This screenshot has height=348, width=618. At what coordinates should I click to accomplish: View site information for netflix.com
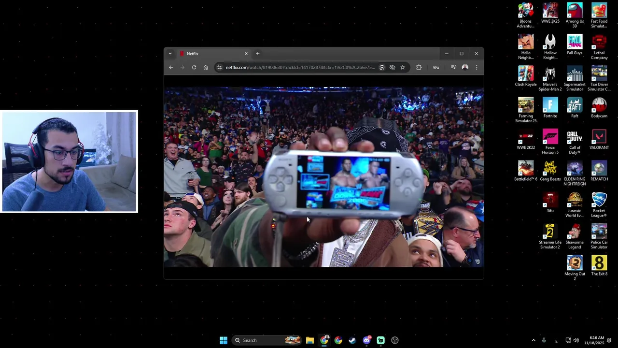click(220, 67)
